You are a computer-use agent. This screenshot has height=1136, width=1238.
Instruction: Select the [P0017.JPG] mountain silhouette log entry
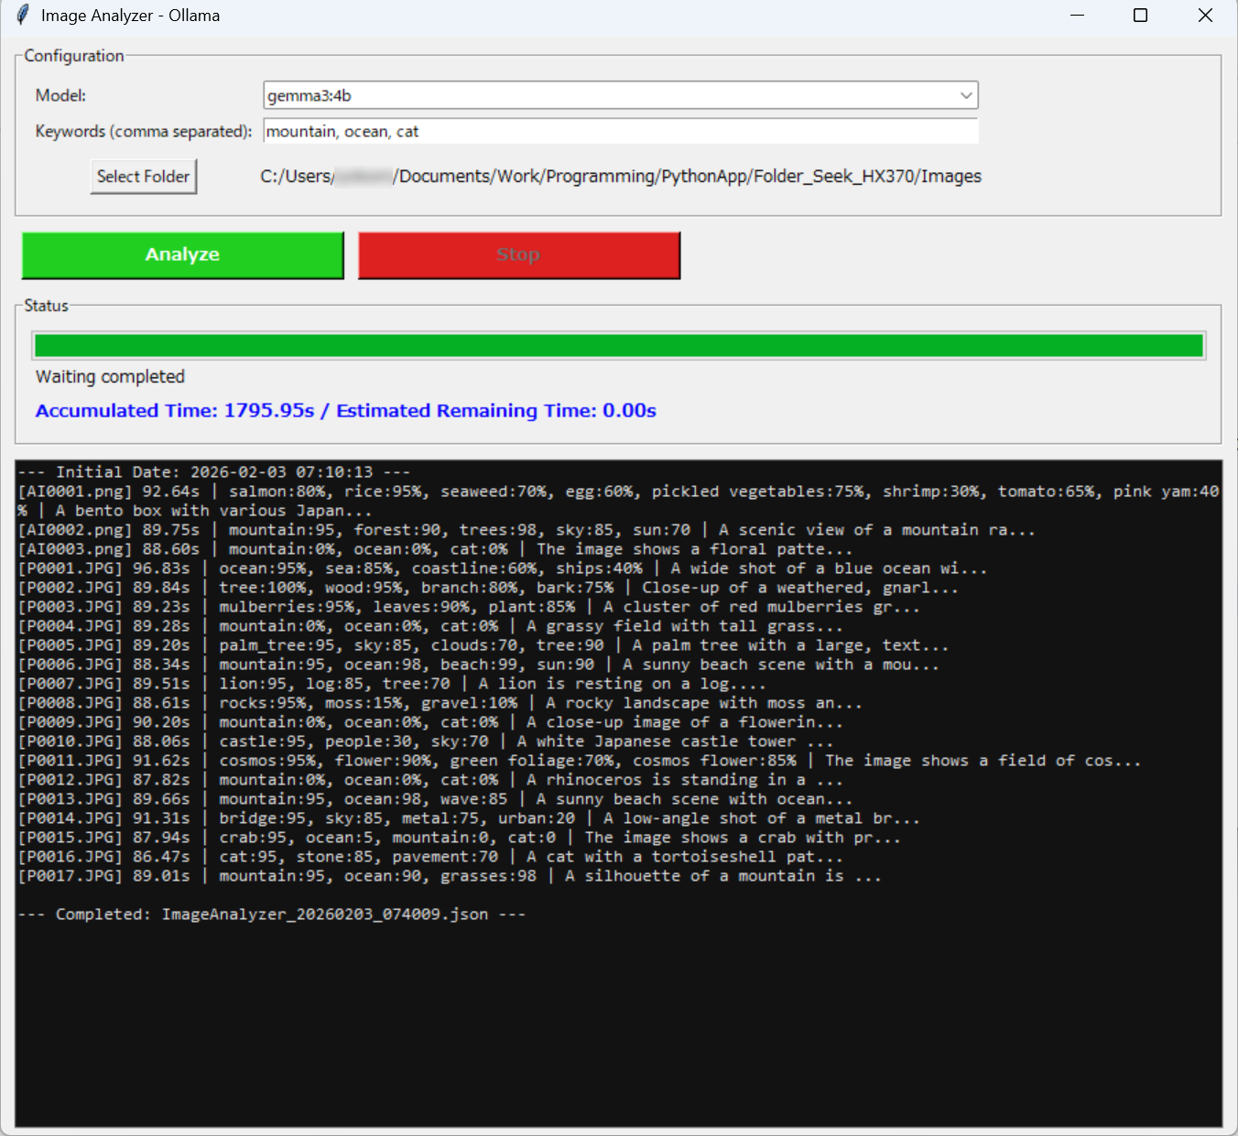pos(450,876)
